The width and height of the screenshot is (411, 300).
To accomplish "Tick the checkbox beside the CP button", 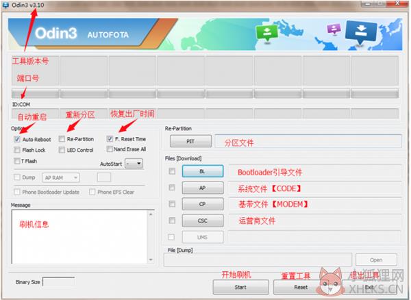I will (x=172, y=204).
